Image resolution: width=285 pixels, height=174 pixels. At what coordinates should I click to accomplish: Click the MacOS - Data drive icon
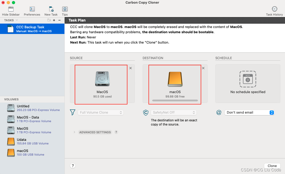(x=11, y=119)
